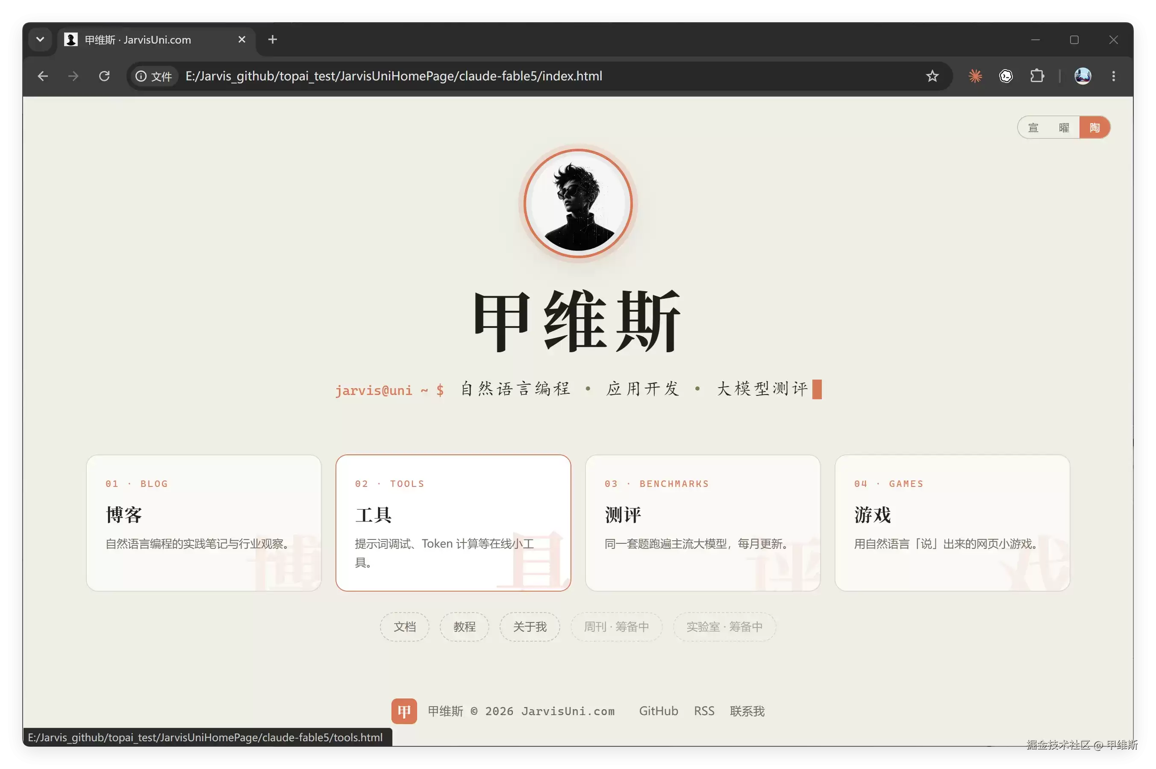1156x769 pixels.
Task: Select the active 陶 theme option
Action: click(x=1094, y=127)
